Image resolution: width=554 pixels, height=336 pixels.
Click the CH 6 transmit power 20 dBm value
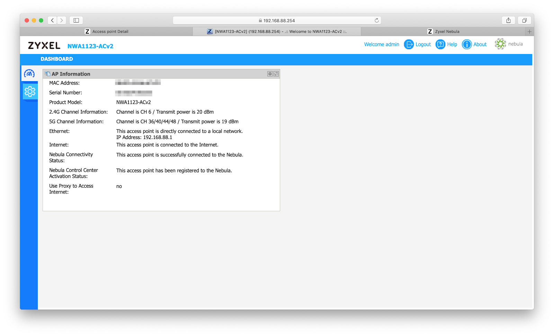tap(165, 112)
